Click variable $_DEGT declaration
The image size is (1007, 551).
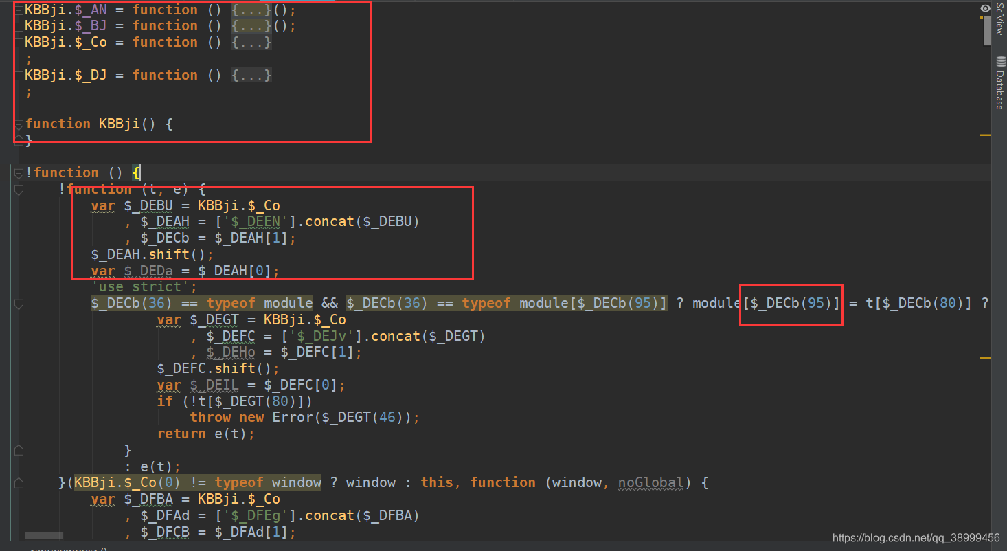pos(213,320)
